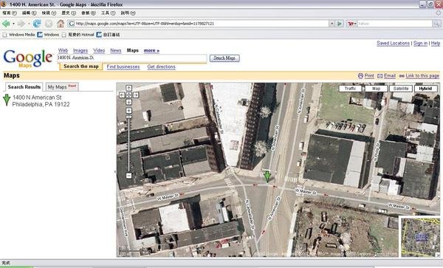Click the chain link icon
The width and height of the screenshot is (443, 268).
[x=402, y=76]
